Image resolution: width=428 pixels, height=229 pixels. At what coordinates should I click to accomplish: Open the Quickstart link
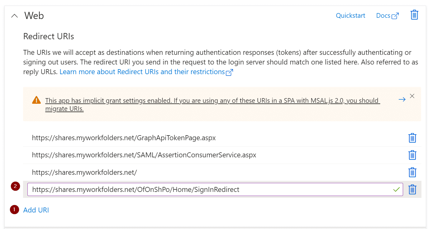[x=350, y=16]
